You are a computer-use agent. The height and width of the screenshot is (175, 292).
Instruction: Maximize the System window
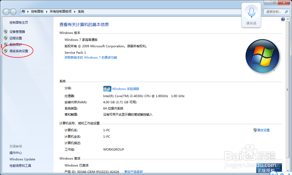tap(274, 3)
